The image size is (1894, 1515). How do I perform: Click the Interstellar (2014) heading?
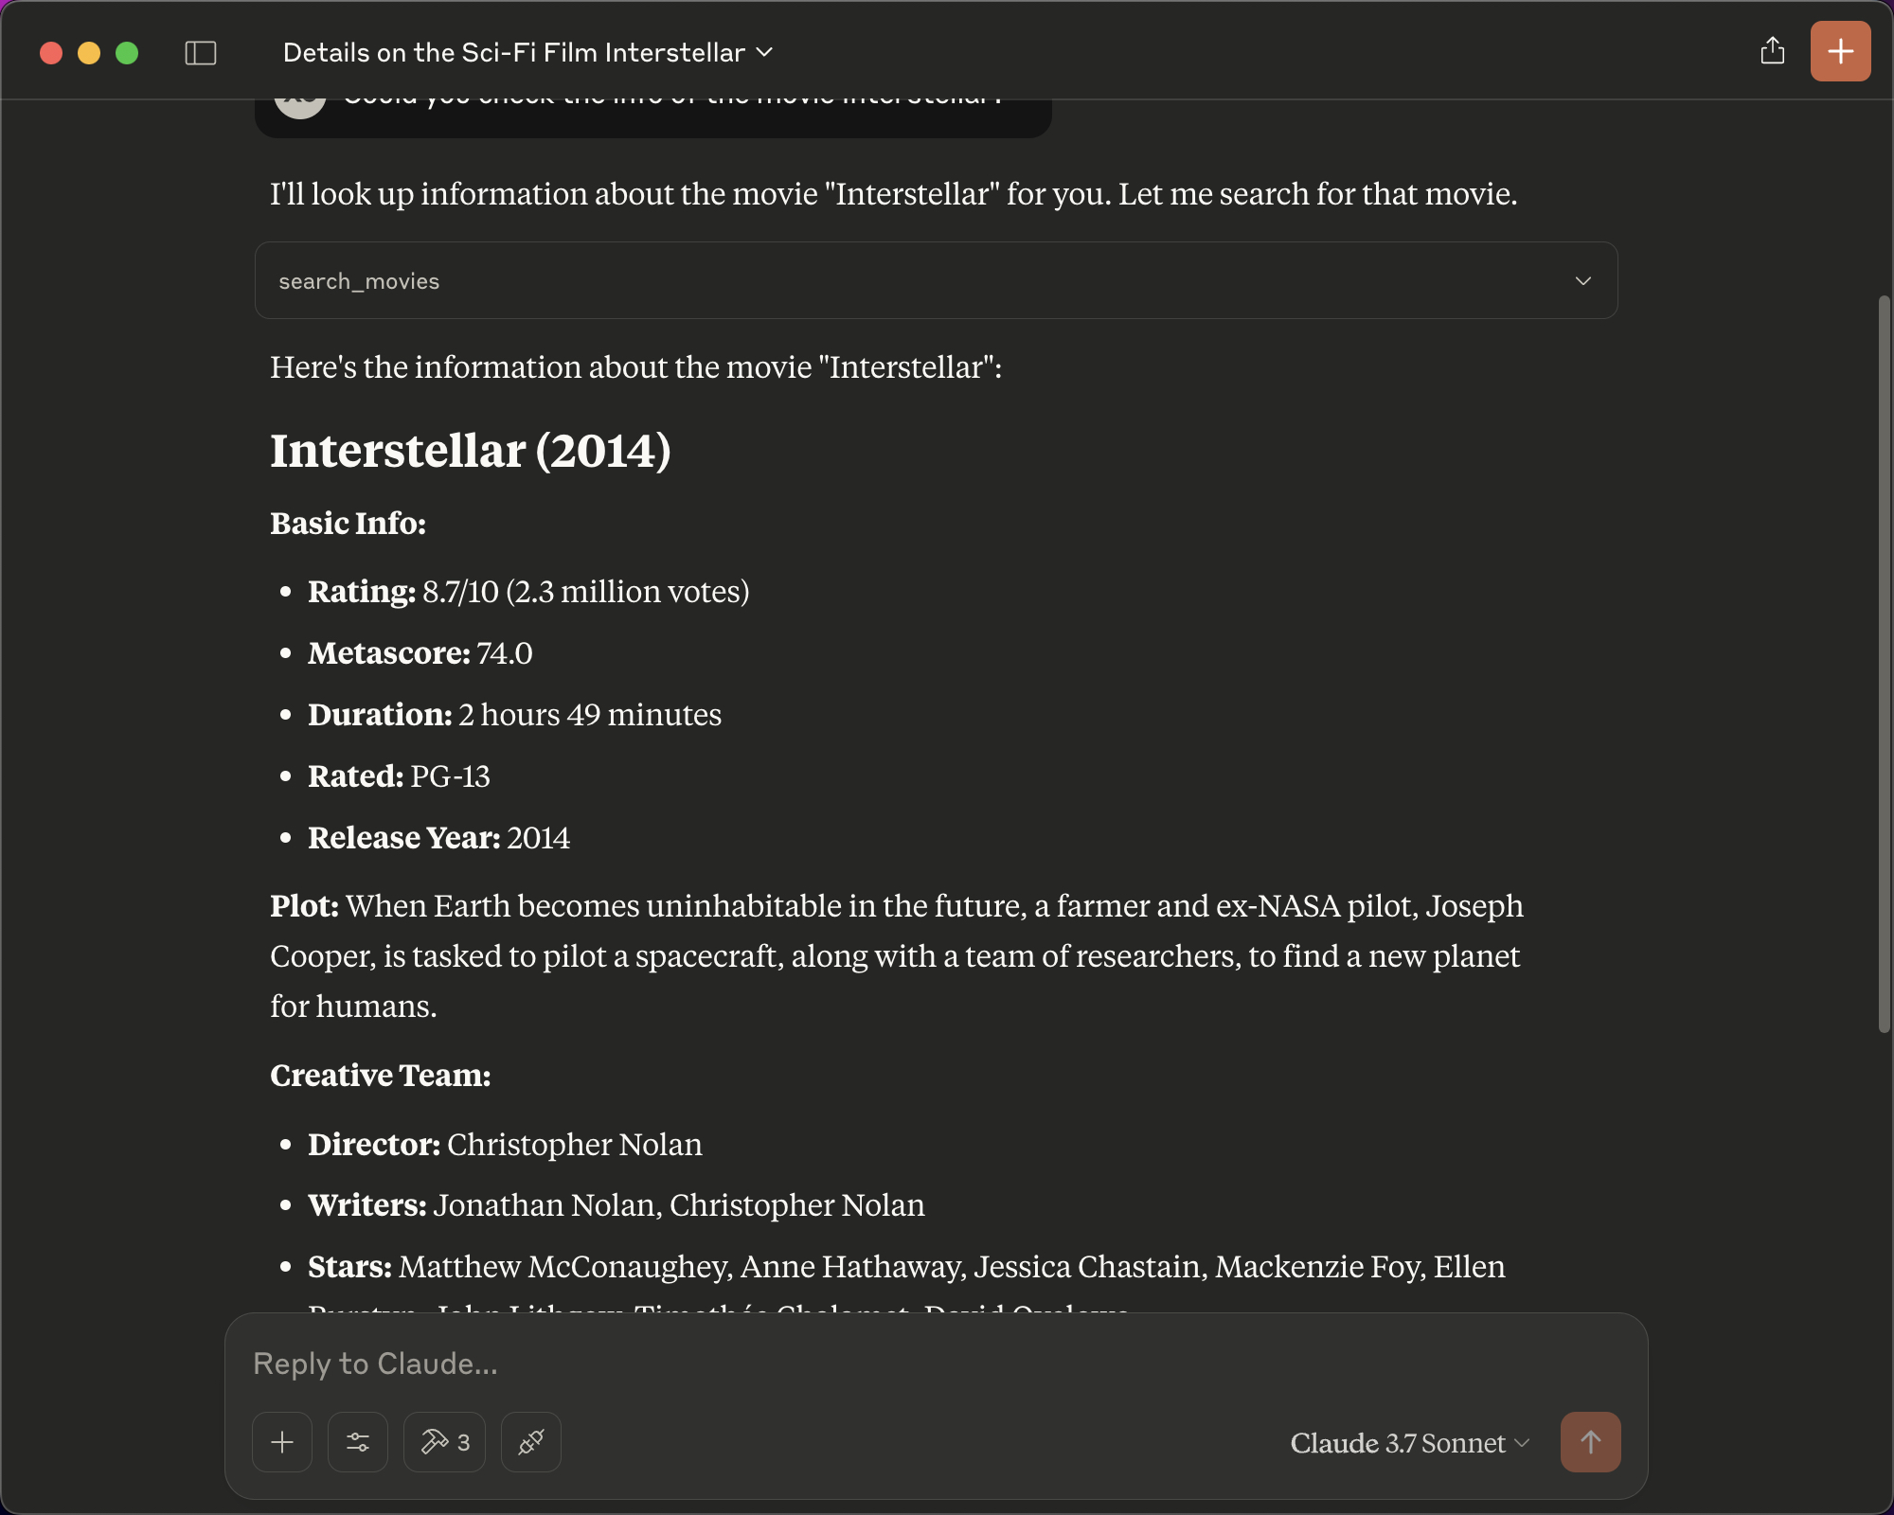pyautogui.click(x=471, y=451)
